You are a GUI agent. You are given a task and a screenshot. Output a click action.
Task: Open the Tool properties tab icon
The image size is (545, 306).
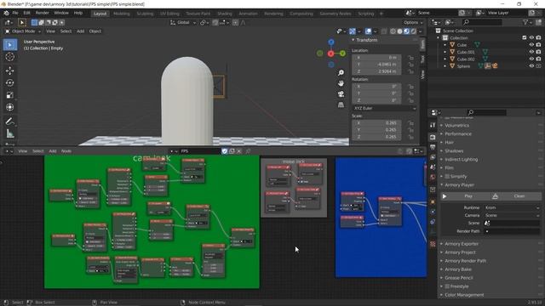(433, 125)
